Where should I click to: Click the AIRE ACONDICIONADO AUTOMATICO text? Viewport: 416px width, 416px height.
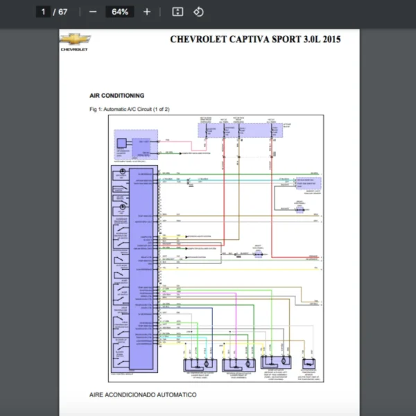point(143,395)
